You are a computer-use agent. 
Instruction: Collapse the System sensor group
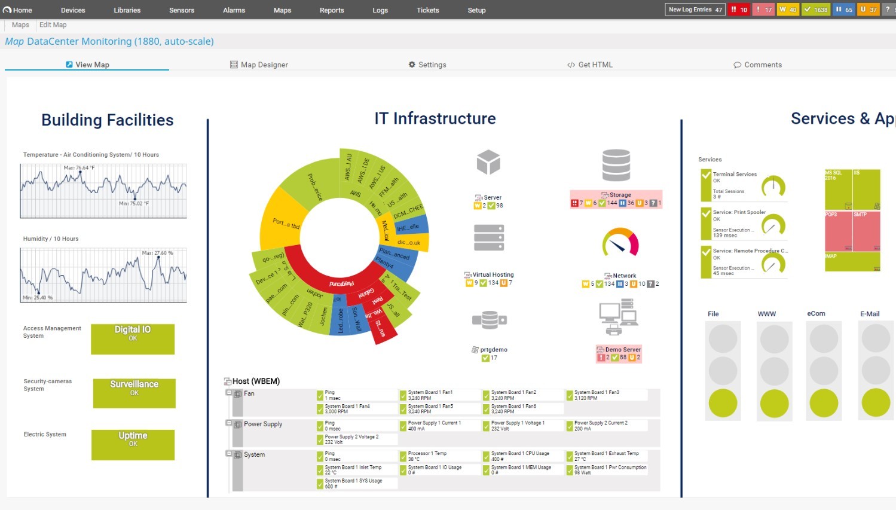[228, 453]
